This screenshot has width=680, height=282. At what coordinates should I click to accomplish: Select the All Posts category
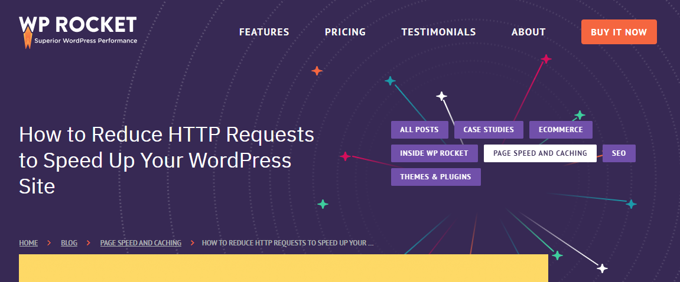coord(419,130)
